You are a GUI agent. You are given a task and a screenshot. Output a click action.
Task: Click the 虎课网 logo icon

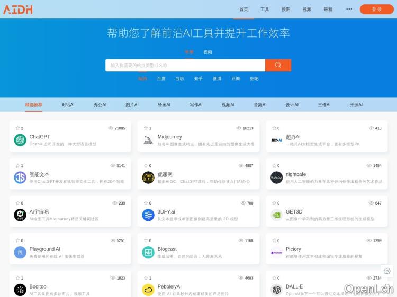[x=148, y=178]
